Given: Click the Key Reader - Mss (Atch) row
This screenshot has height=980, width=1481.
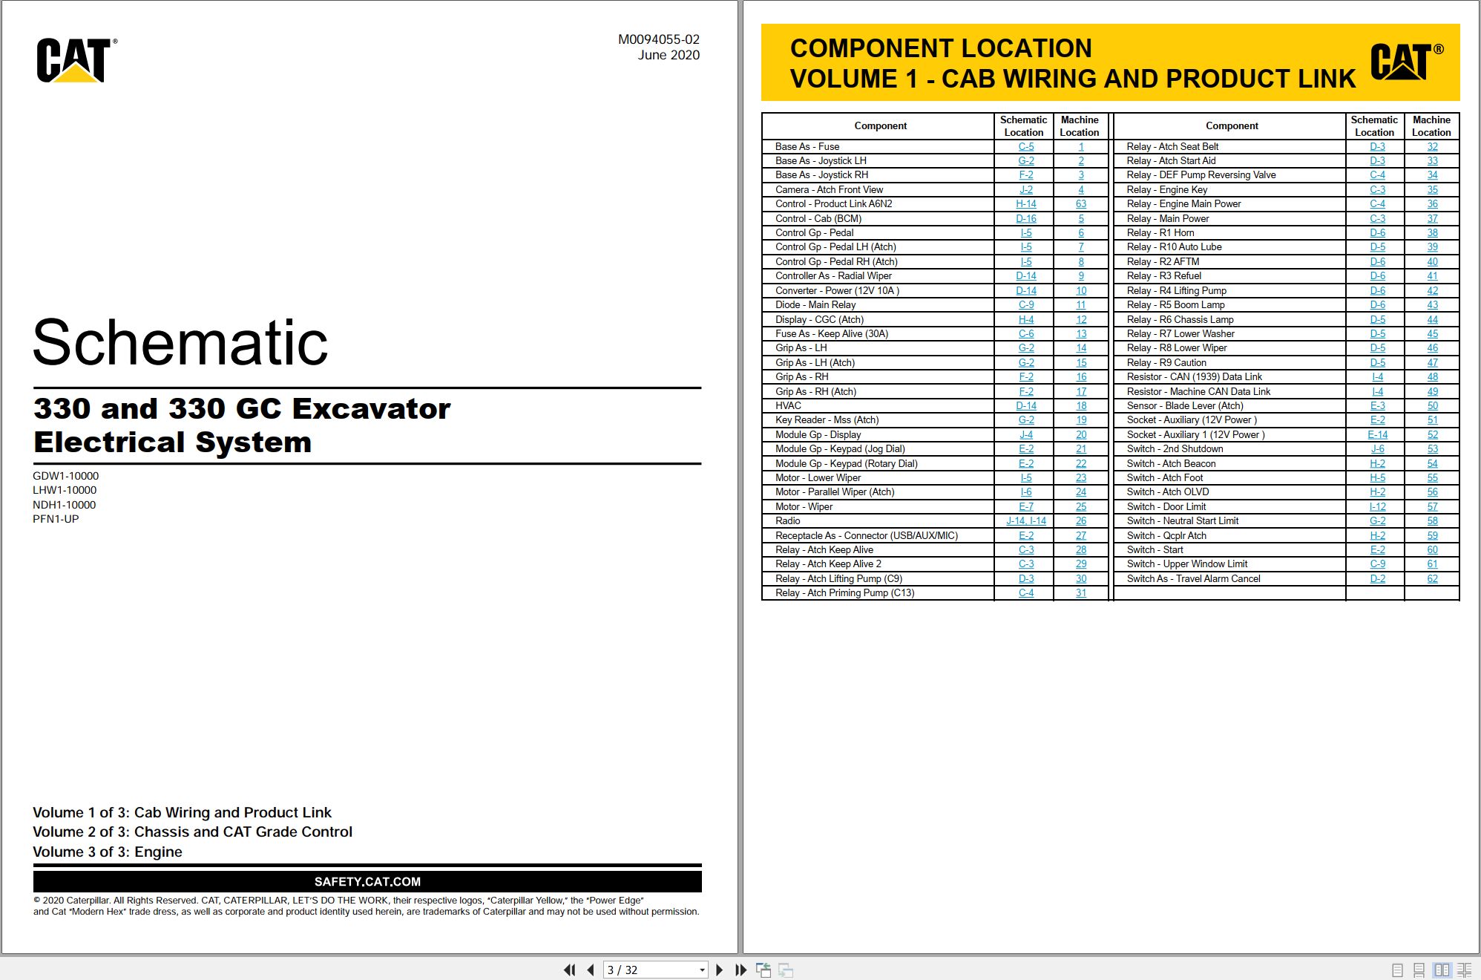Looking at the screenshot, I should 935,420.
